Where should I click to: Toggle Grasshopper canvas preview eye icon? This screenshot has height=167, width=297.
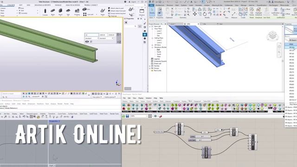(156, 116)
